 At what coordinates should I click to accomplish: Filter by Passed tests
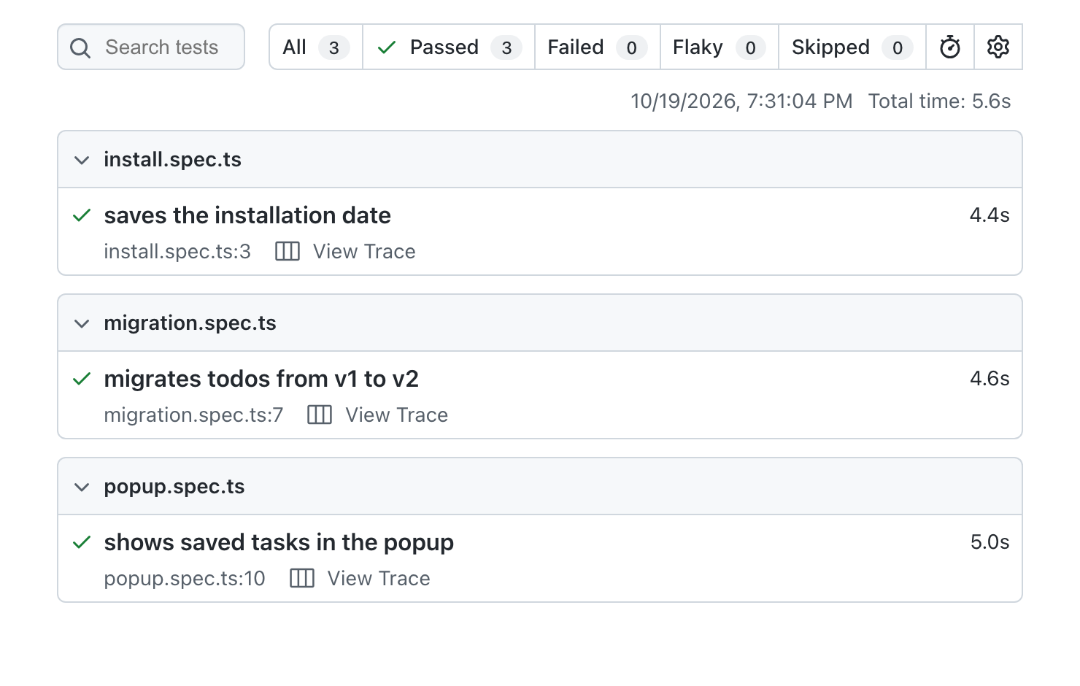(x=449, y=47)
